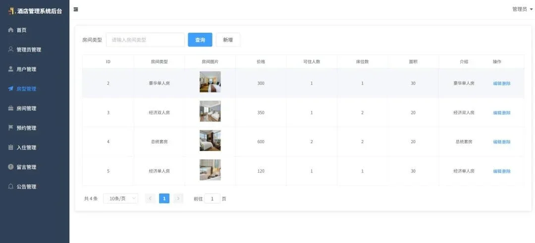Screen dimensions: 535x243
Task: Click 编辑 for the 总统套房 row
Action: pos(497,142)
